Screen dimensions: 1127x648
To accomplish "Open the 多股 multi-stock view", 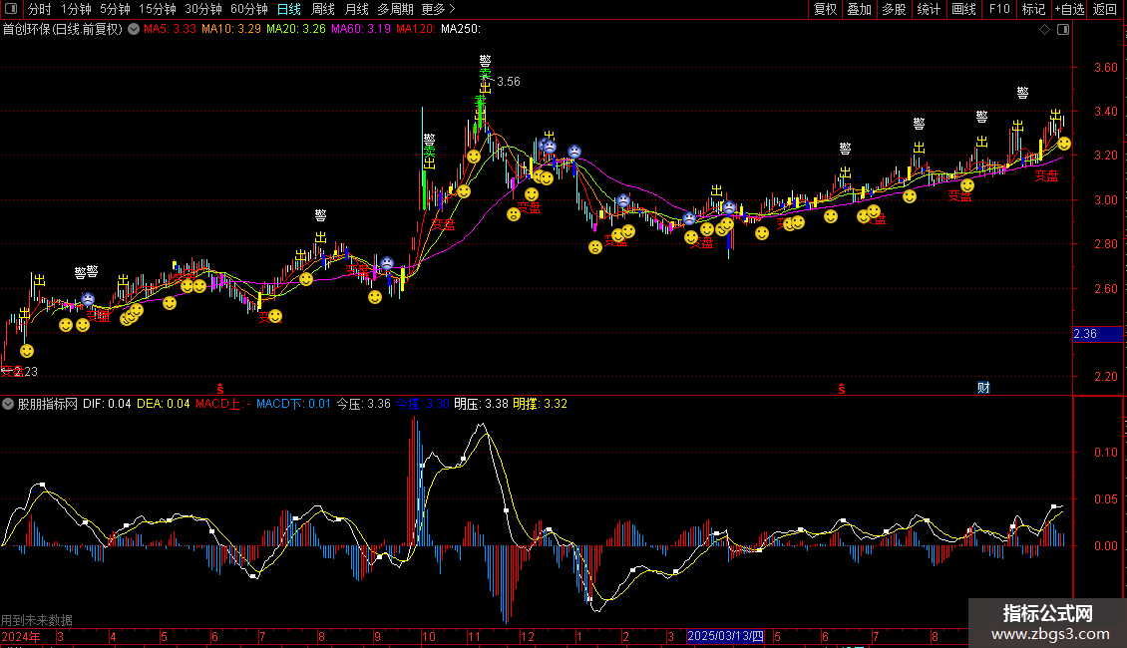I will pyautogui.click(x=894, y=9).
